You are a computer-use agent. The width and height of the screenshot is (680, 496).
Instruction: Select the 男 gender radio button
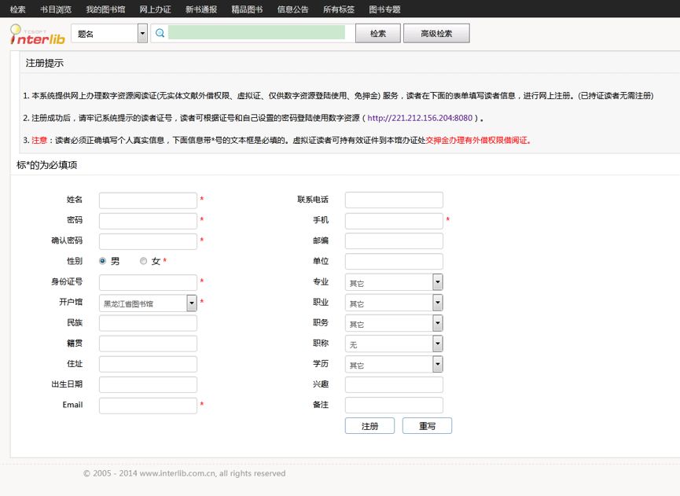(x=102, y=261)
